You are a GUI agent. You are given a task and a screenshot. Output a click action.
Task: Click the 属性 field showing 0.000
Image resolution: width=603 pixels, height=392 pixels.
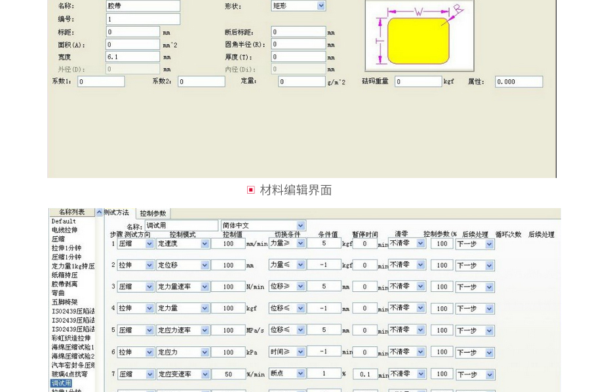pos(518,82)
